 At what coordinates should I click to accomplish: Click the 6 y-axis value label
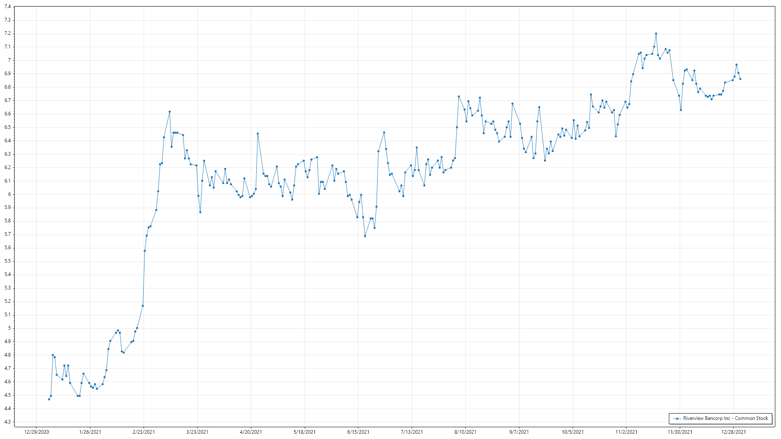click(x=9, y=194)
